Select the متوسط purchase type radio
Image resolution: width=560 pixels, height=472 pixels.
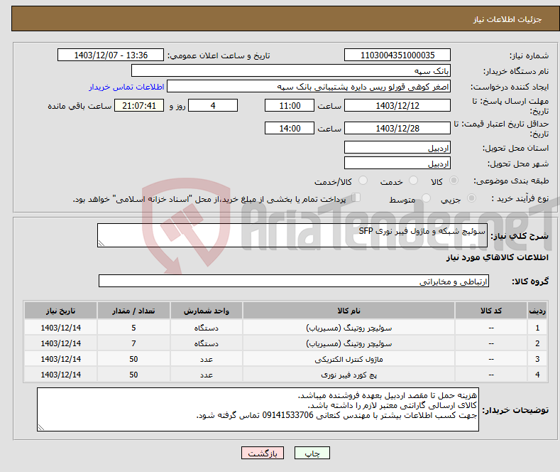click(x=426, y=198)
